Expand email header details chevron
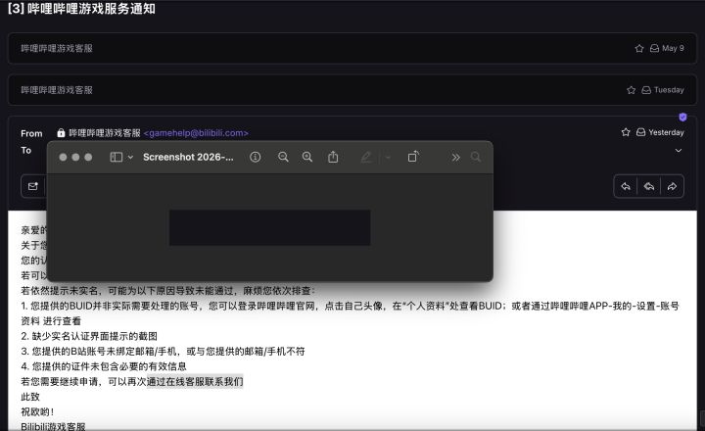This screenshot has width=705, height=431. (679, 150)
